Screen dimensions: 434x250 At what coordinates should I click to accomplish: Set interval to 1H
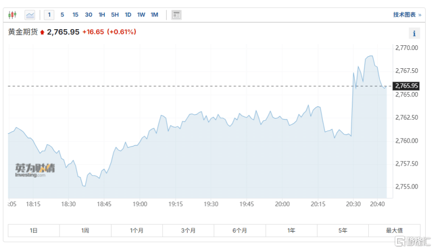point(102,15)
